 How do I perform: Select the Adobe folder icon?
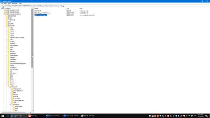pyautogui.click(x=9, y=30)
